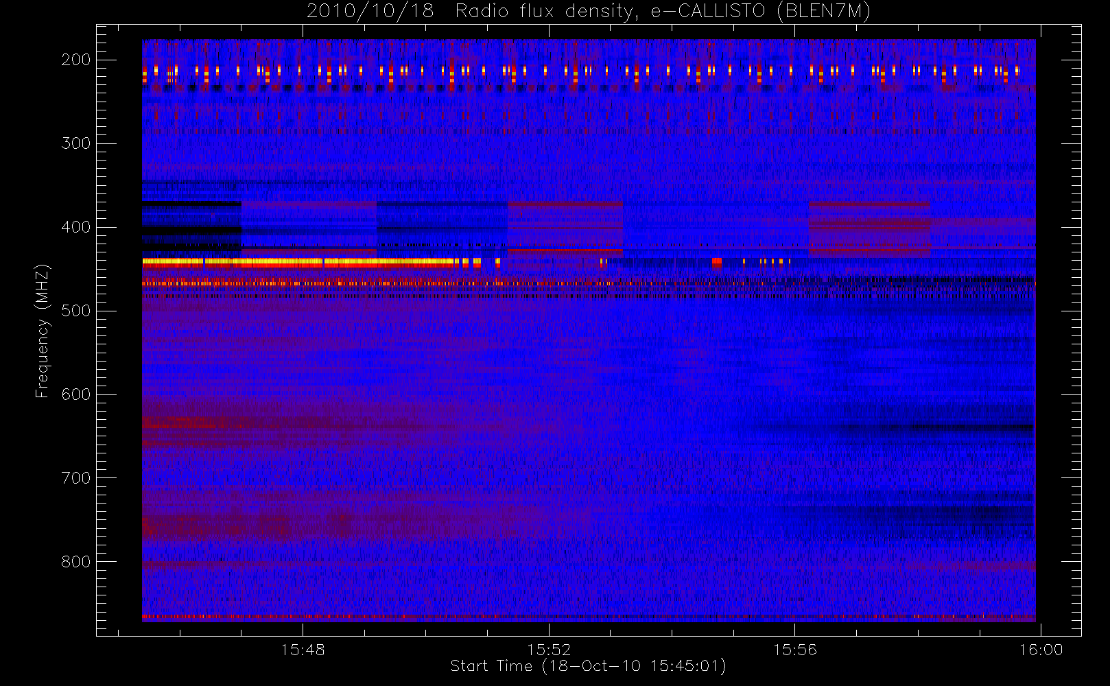Click the 700 frequency tick label
Image resolution: width=1110 pixels, height=686 pixels.
pyautogui.click(x=75, y=478)
